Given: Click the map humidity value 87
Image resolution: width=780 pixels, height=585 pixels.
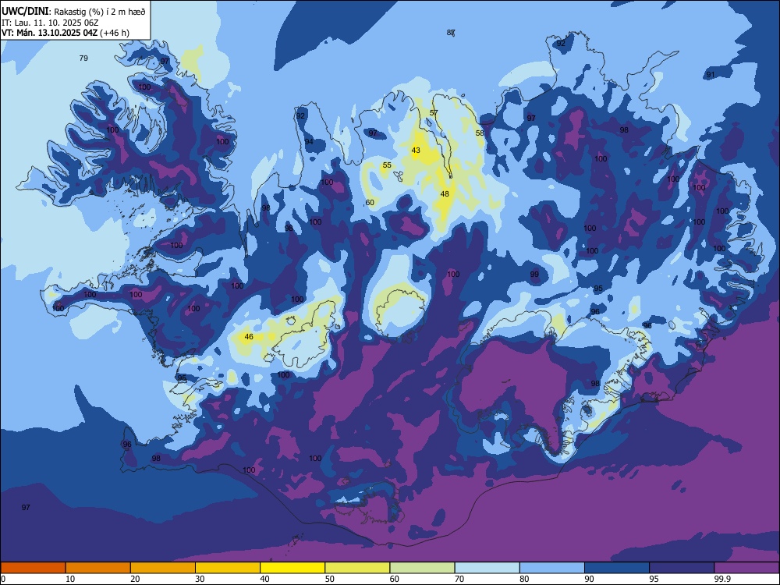Looking at the screenshot, I should coord(451,32).
